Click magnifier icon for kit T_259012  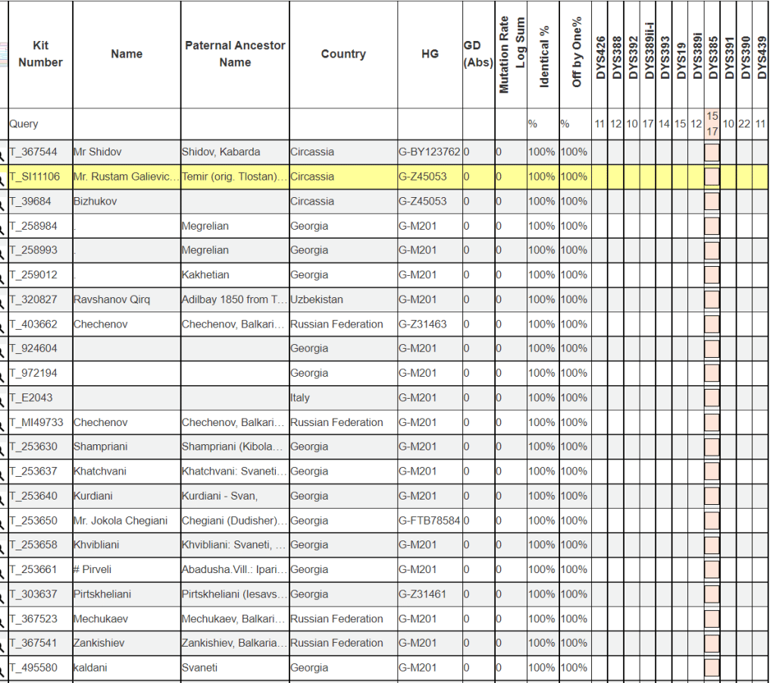[3, 276]
